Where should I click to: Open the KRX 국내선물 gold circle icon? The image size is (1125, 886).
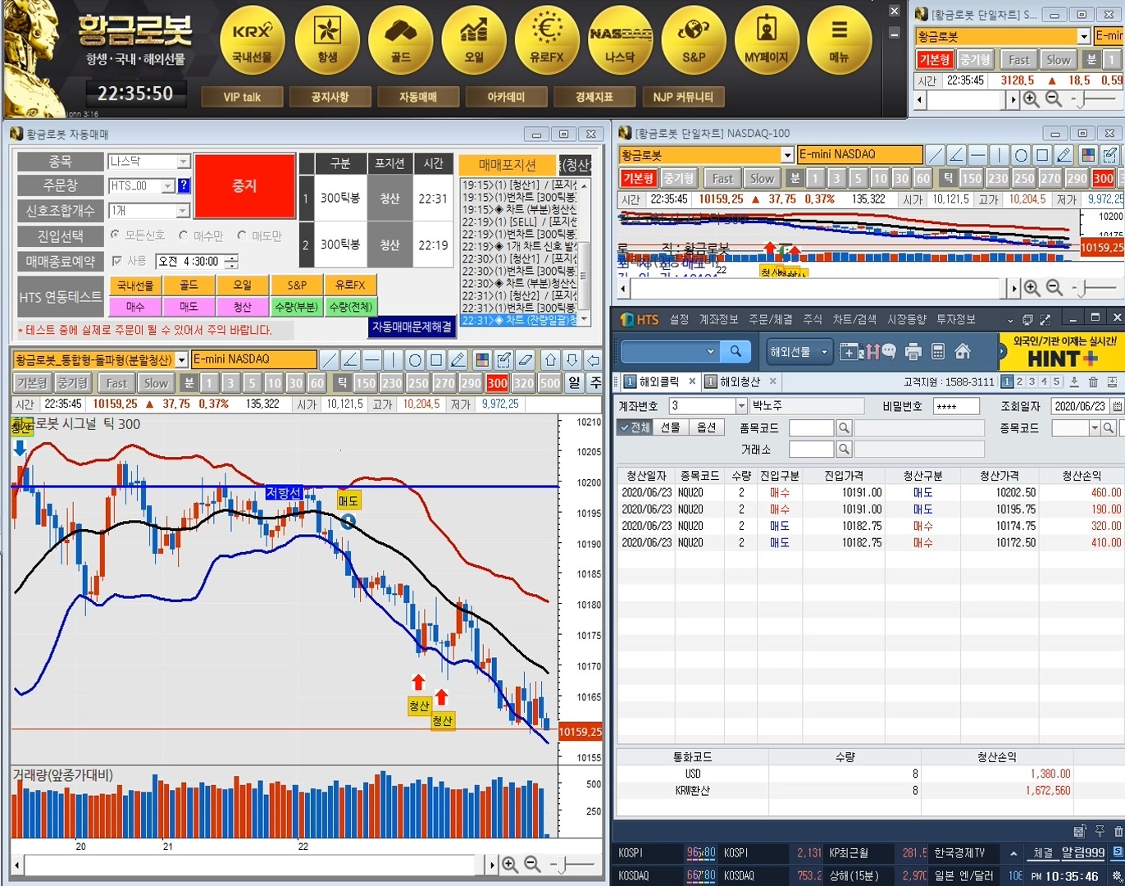[x=252, y=41]
